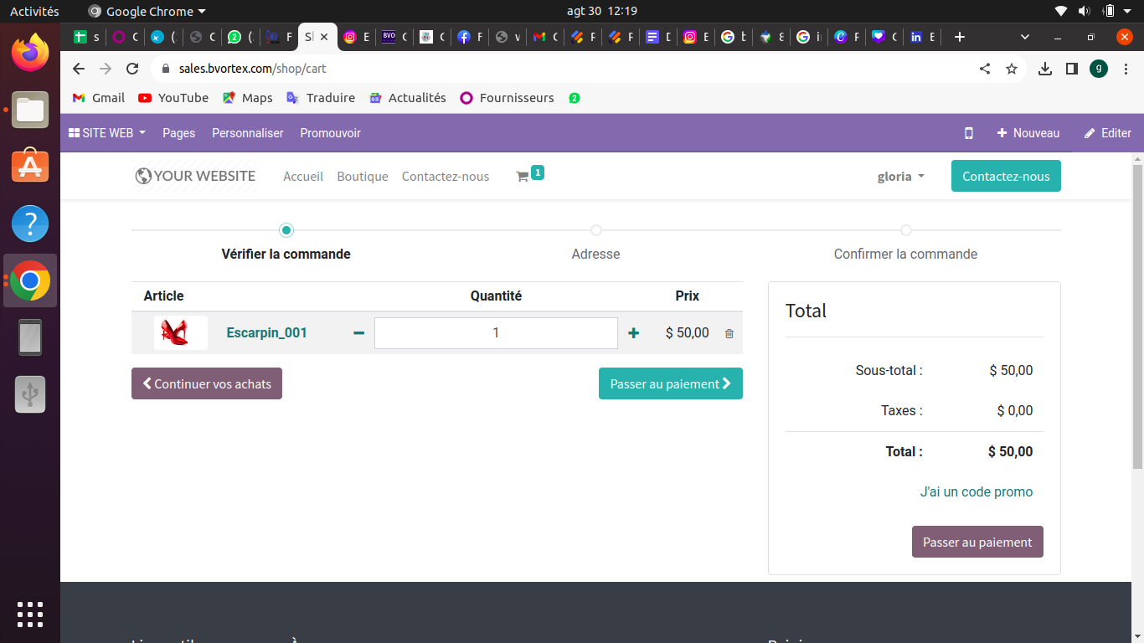Screen dimensions: 1144x643
Task: Decrease quantity with the minus icon
Action: [x=358, y=333]
